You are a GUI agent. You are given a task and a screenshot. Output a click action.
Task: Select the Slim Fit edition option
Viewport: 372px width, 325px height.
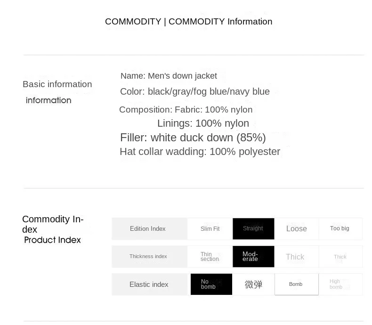point(210,229)
